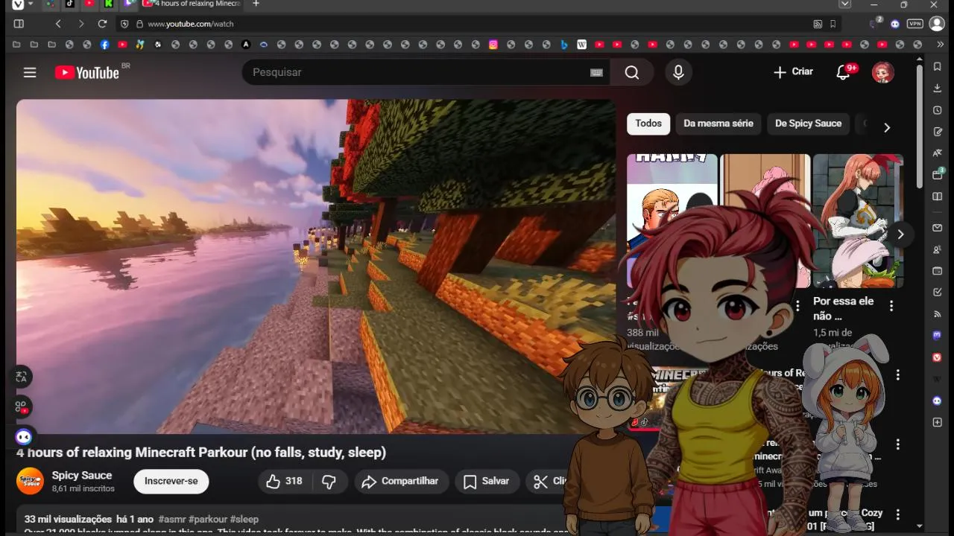Viewport: 954px width, 536px height.
Task: Open the tracker blocker shield
Action: [124, 24]
